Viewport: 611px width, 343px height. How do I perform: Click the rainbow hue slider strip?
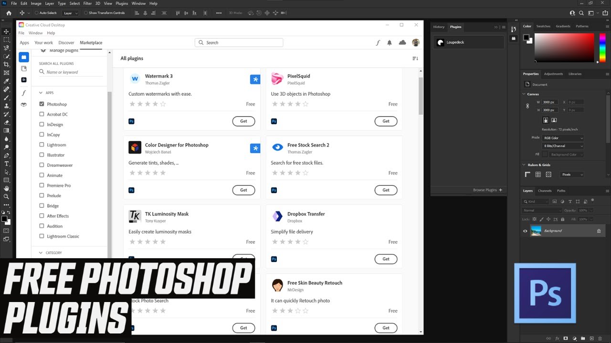[602, 47]
